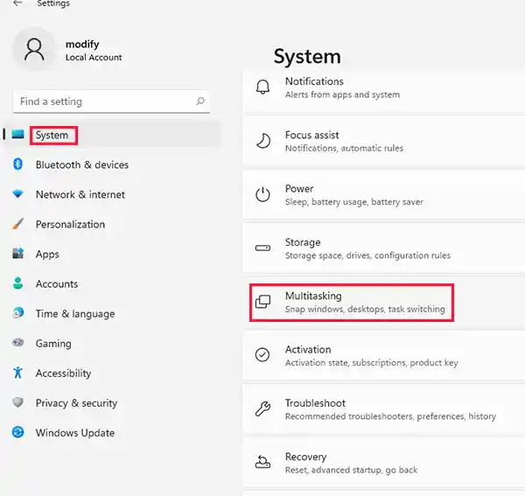Click the Find a setting search field
Viewport: 525px width, 496px height.
pos(111,101)
